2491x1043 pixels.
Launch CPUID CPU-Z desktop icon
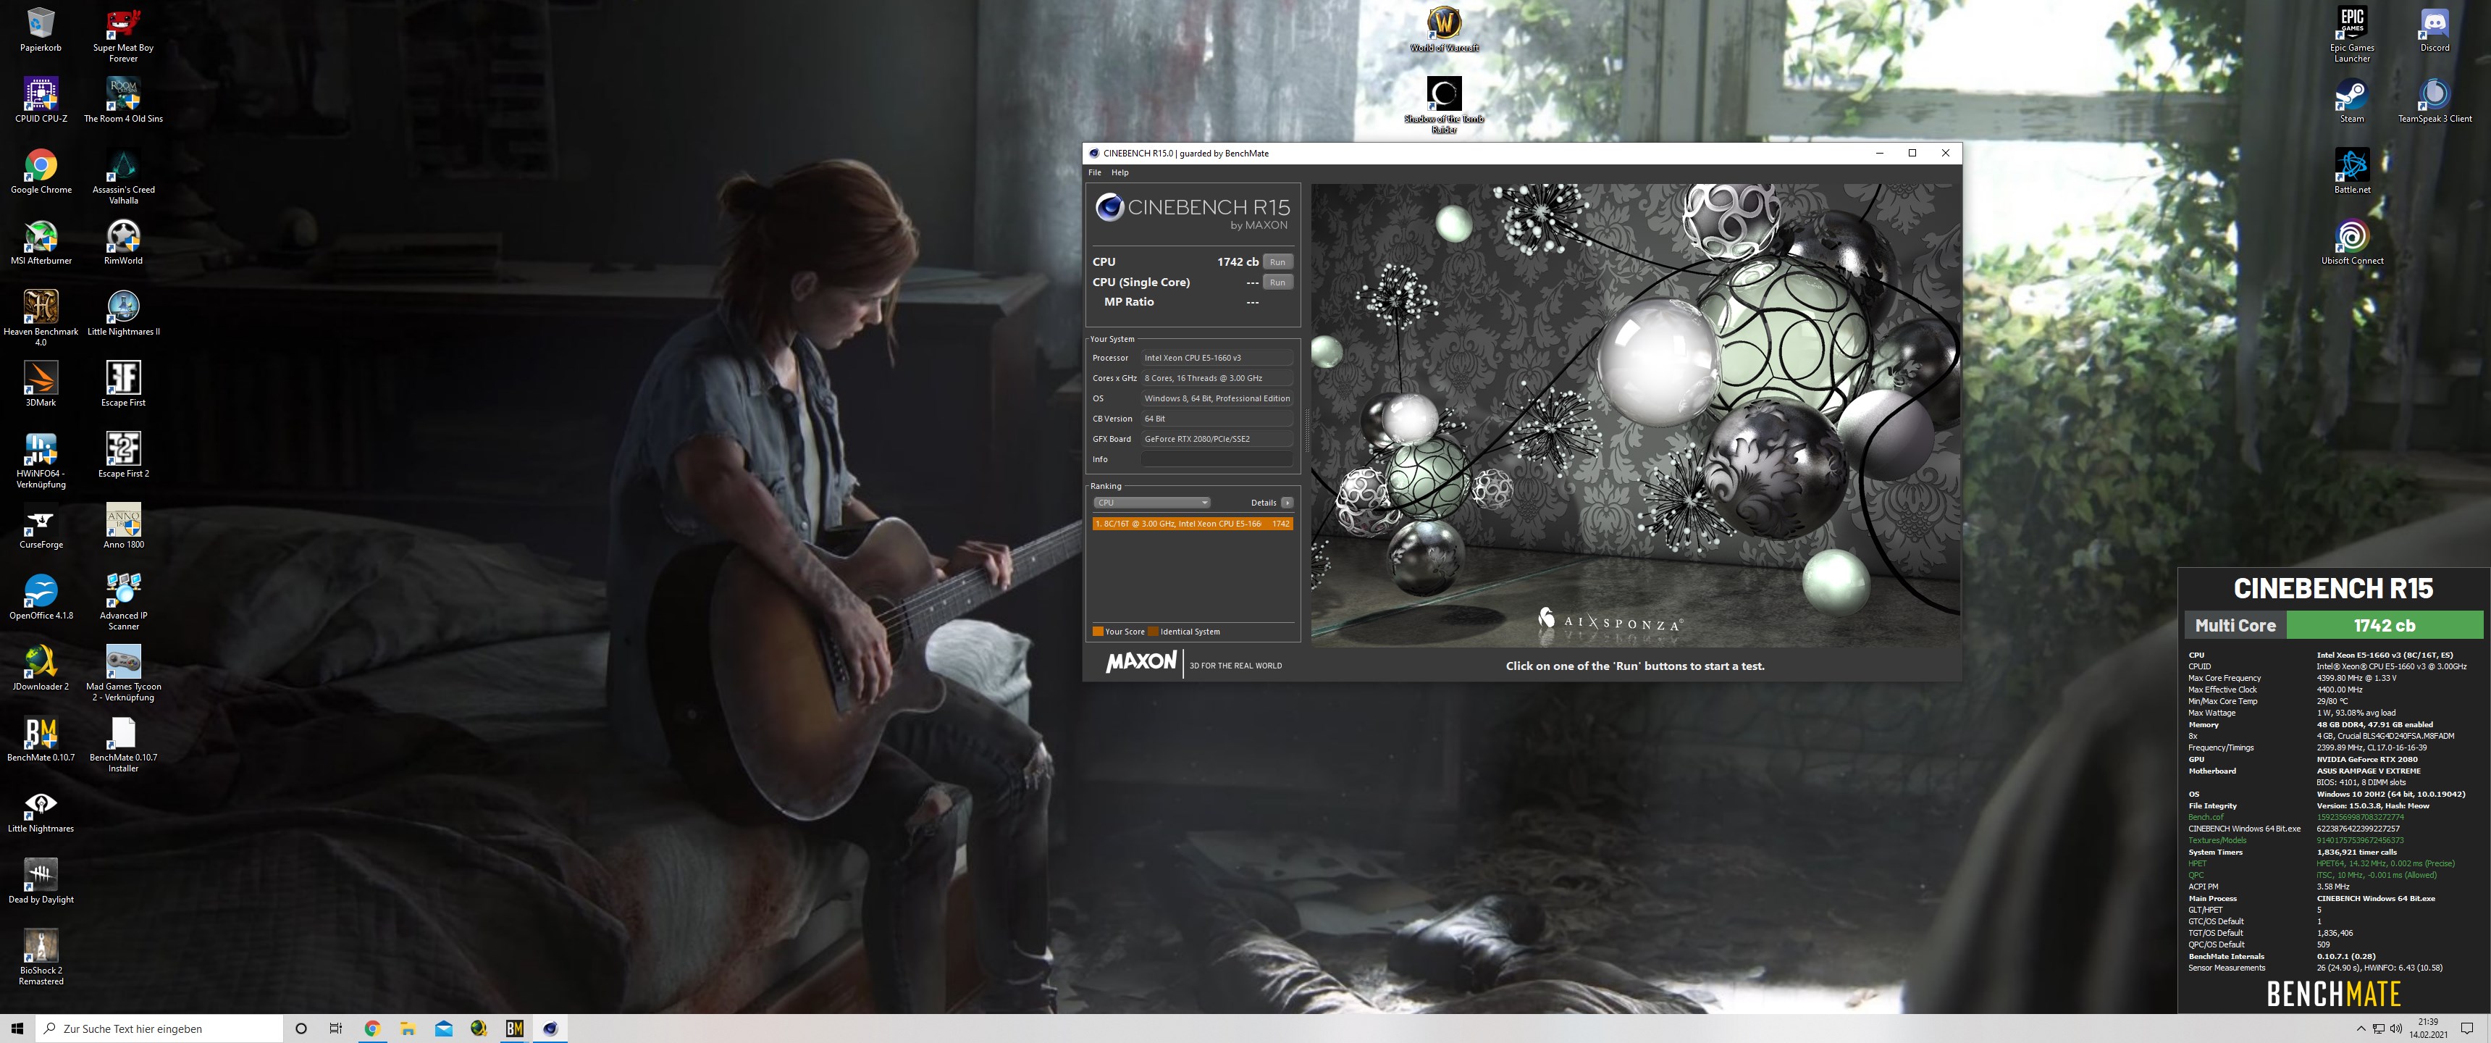tap(41, 100)
